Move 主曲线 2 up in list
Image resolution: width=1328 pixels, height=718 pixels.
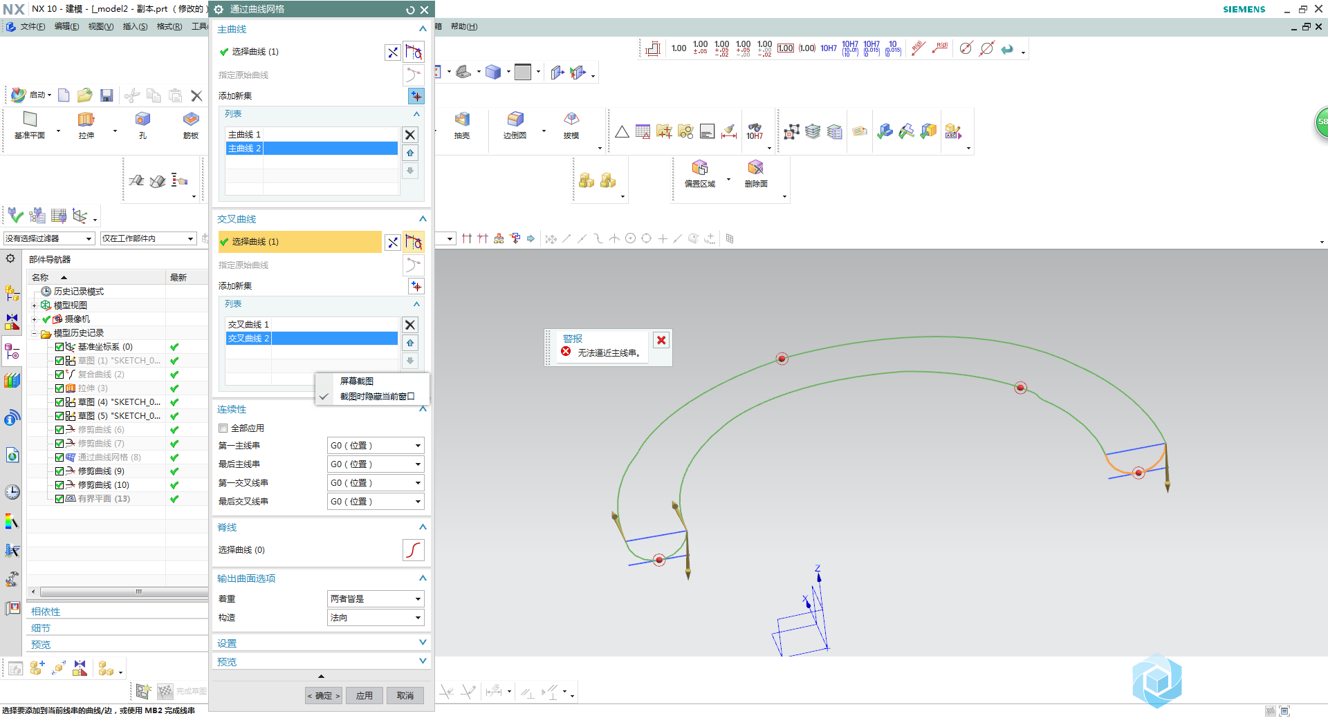tap(410, 153)
